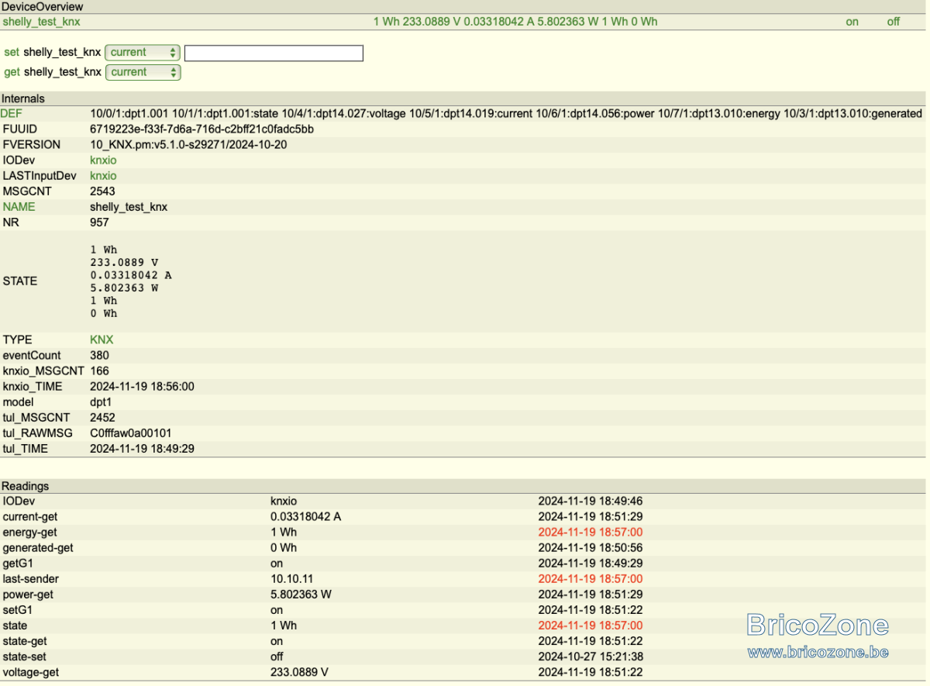This screenshot has width=930, height=686.
Task: Click the state-set timestamp 2024-10-27 15:21:38
Action: pyautogui.click(x=591, y=657)
